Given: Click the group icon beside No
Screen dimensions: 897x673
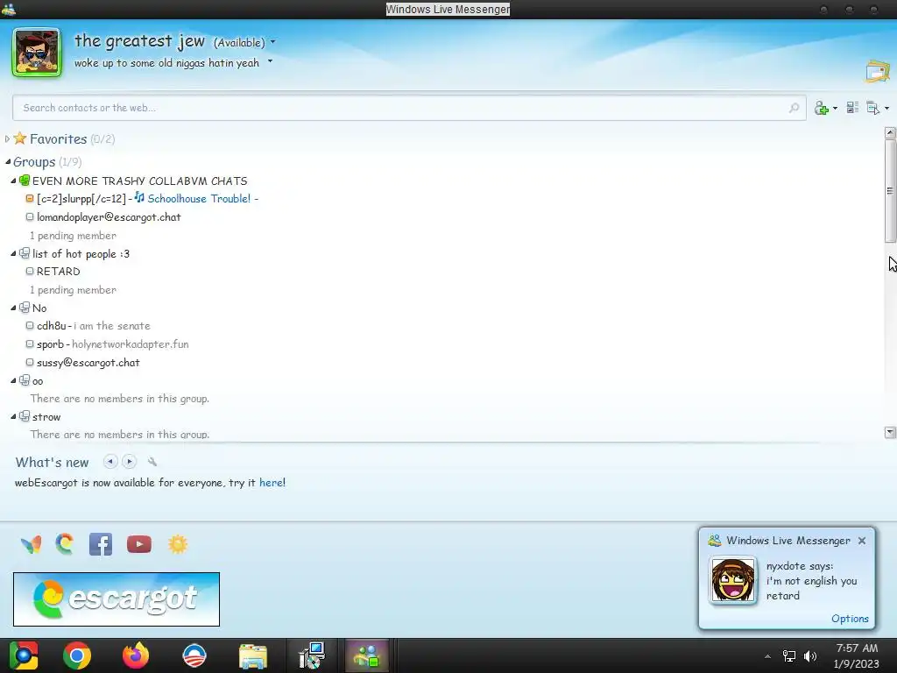Looking at the screenshot, I should 24,308.
